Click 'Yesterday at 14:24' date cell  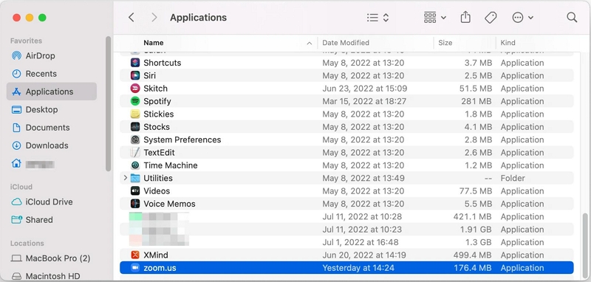358,268
